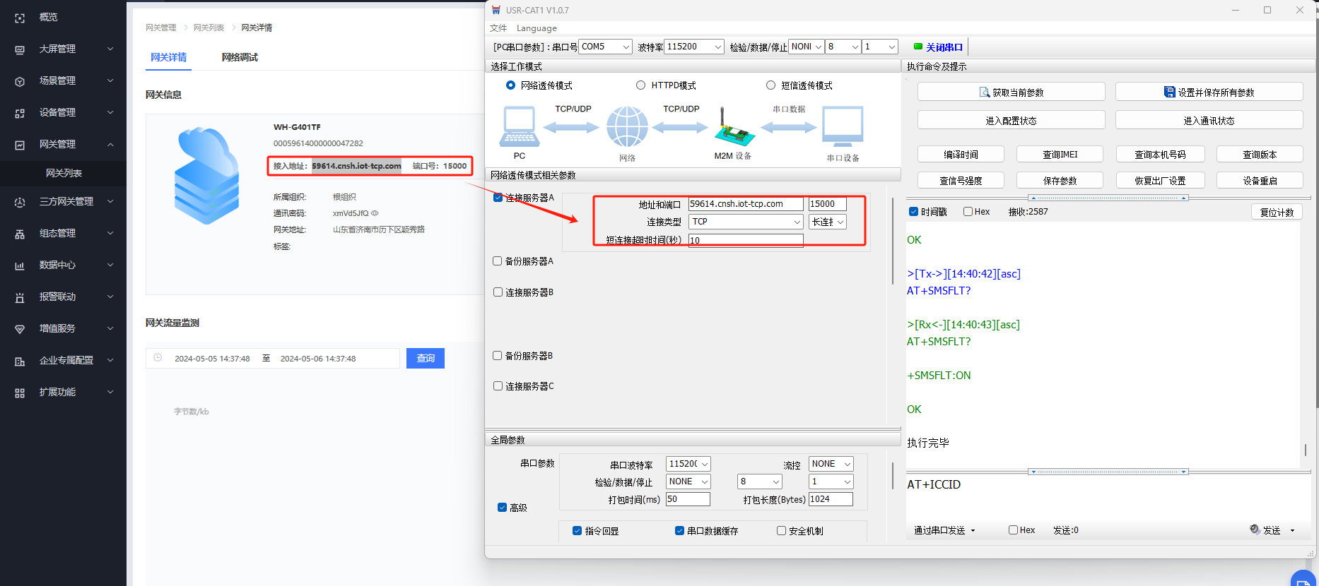Toggle the 指令回显 checkbox
The width and height of the screenshot is (1319, 586).
[577, 531]
